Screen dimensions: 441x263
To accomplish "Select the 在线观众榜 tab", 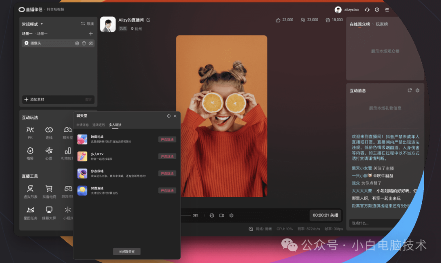I will click(x=360, y=24).
